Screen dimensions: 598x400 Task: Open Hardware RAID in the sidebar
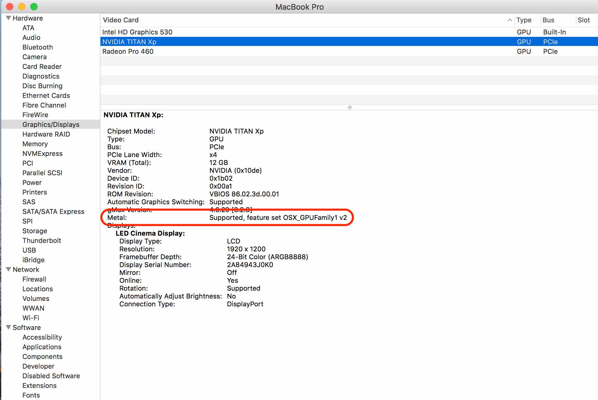pyautogui.click(x=46, y=134)
